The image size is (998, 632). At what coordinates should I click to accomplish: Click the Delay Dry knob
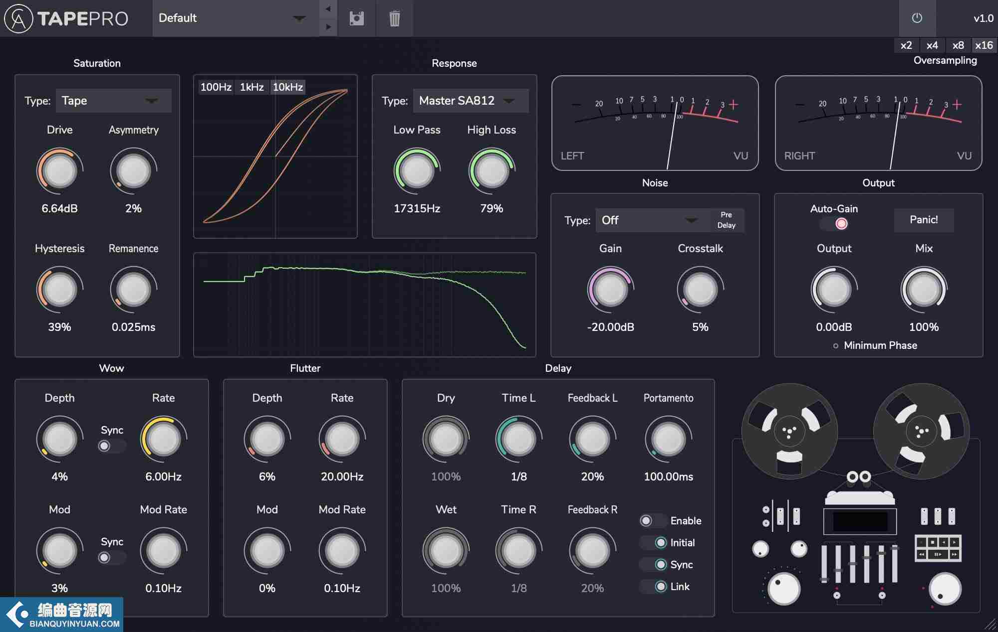coord(446,440)
